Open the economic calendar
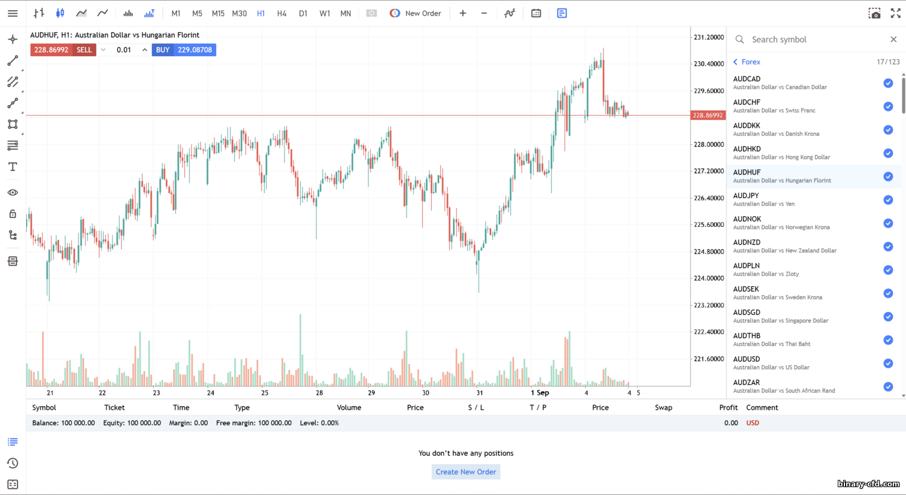The width and height of the screenshot is (906, 495). click(x=536, y=13)
